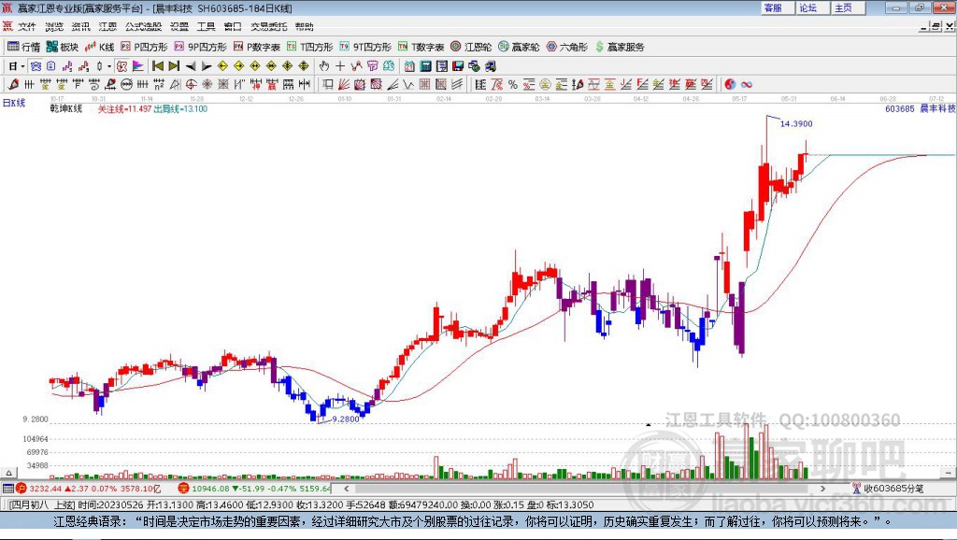
Task: Click the 9.2800 low price label
Action: 346,419
